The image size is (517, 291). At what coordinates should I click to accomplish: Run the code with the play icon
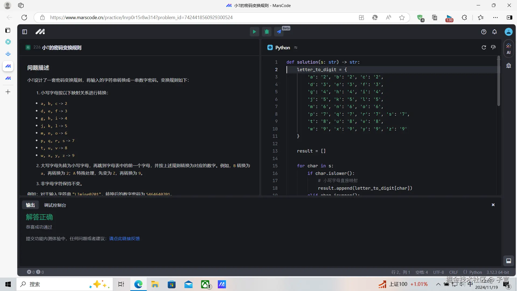point(254,32)
